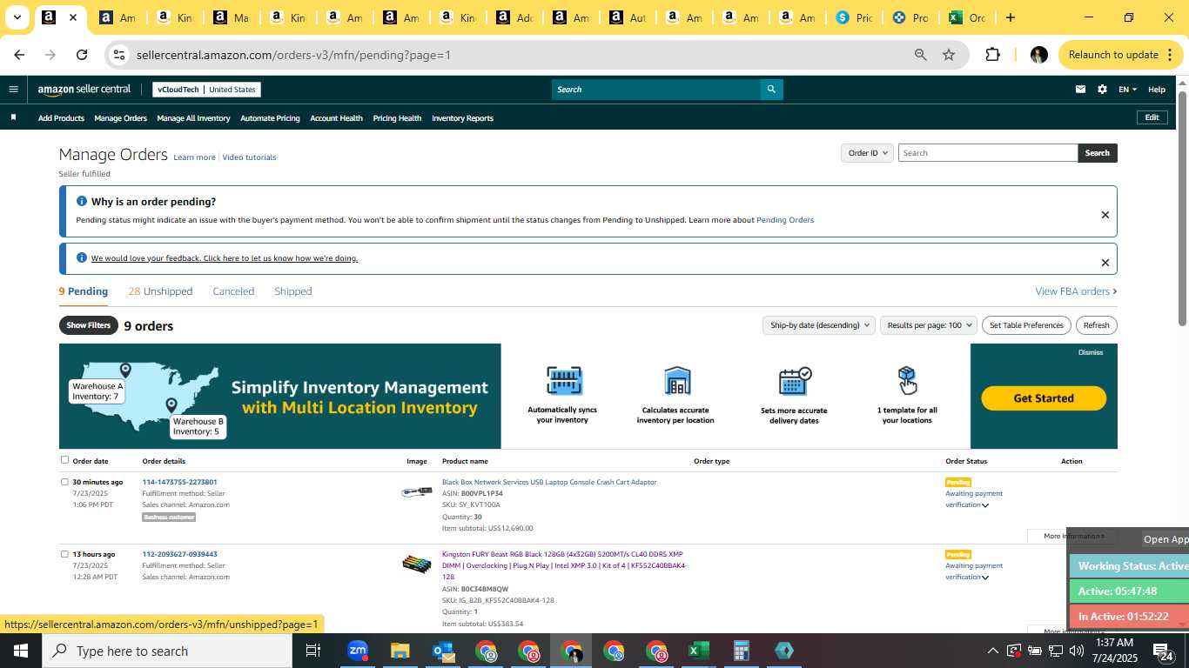This screenshot has height=668, width=1189.
Task: Open the Chrome extensions puzzle icon
Action: 992,55
